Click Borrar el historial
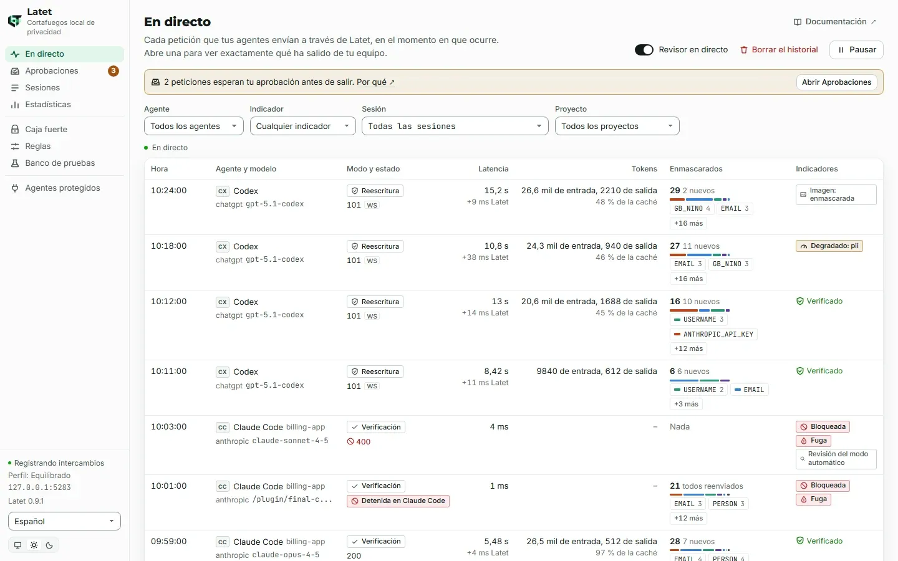 tap(779, 50)
